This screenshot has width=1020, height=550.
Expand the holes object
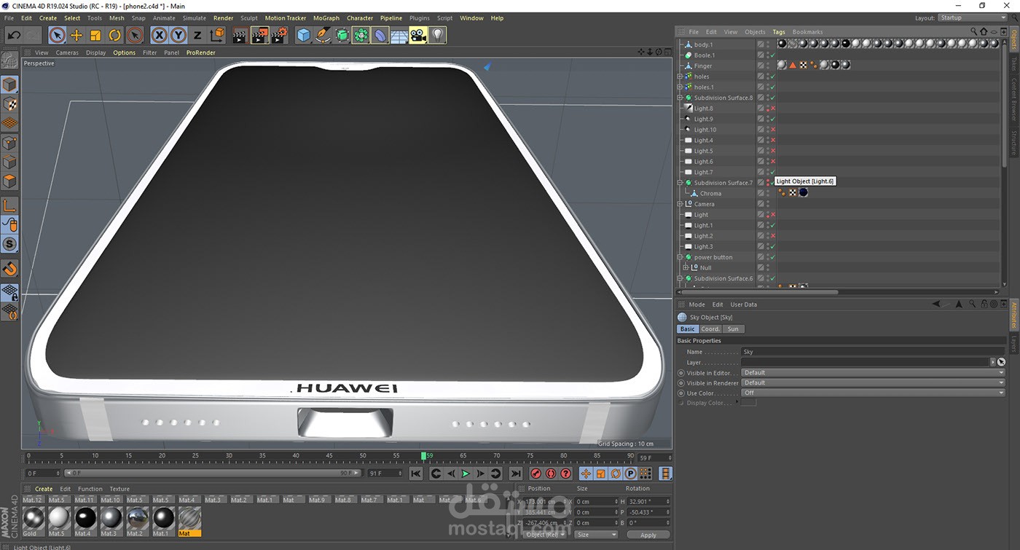pos(680,76)
